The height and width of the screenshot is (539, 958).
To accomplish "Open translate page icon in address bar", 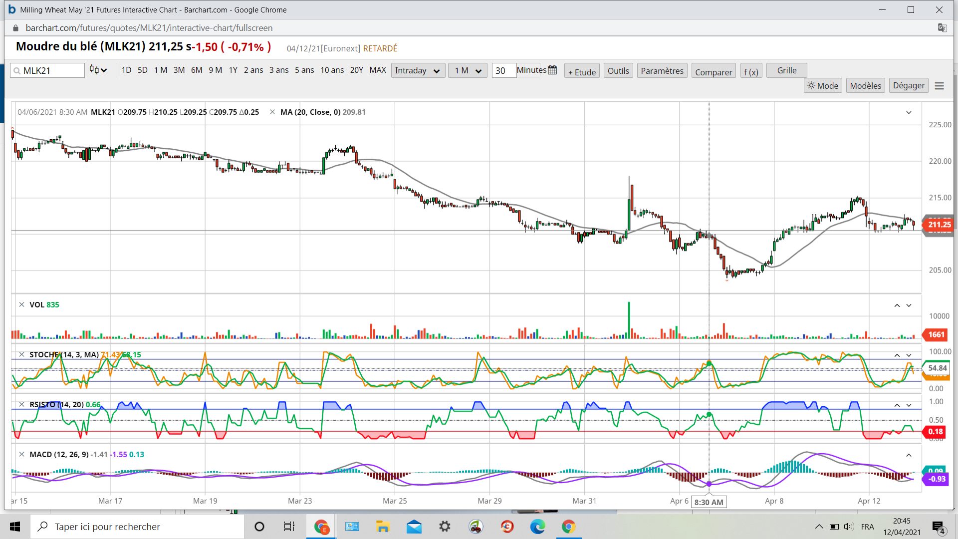I will (x=942, y=28).
